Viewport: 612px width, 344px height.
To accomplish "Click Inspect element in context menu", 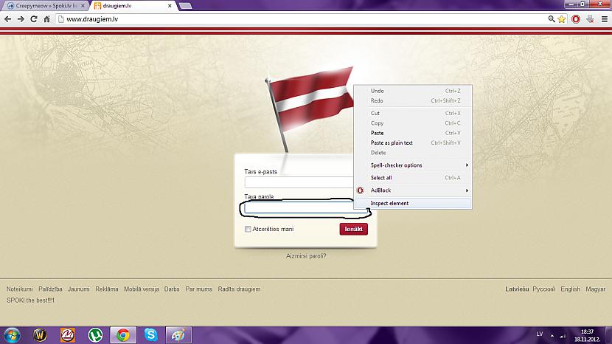I will pyautogui.click(x=413, y=203).
